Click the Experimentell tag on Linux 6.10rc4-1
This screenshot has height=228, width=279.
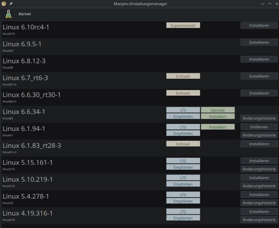(x=183, y=25)
